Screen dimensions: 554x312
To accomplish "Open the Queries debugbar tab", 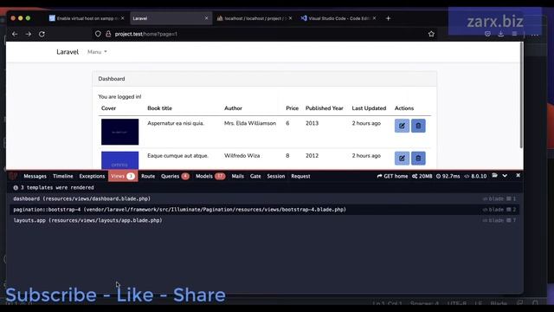I will pos(175,176).
